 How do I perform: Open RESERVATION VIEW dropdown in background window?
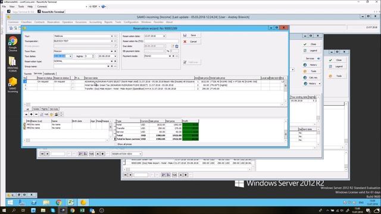point(140,154)
